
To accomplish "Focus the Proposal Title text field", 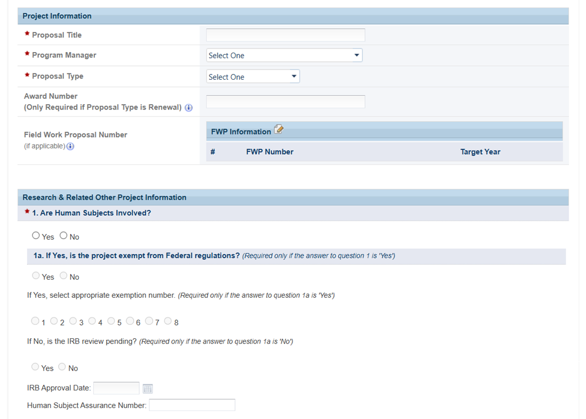I will click(286, 35).
